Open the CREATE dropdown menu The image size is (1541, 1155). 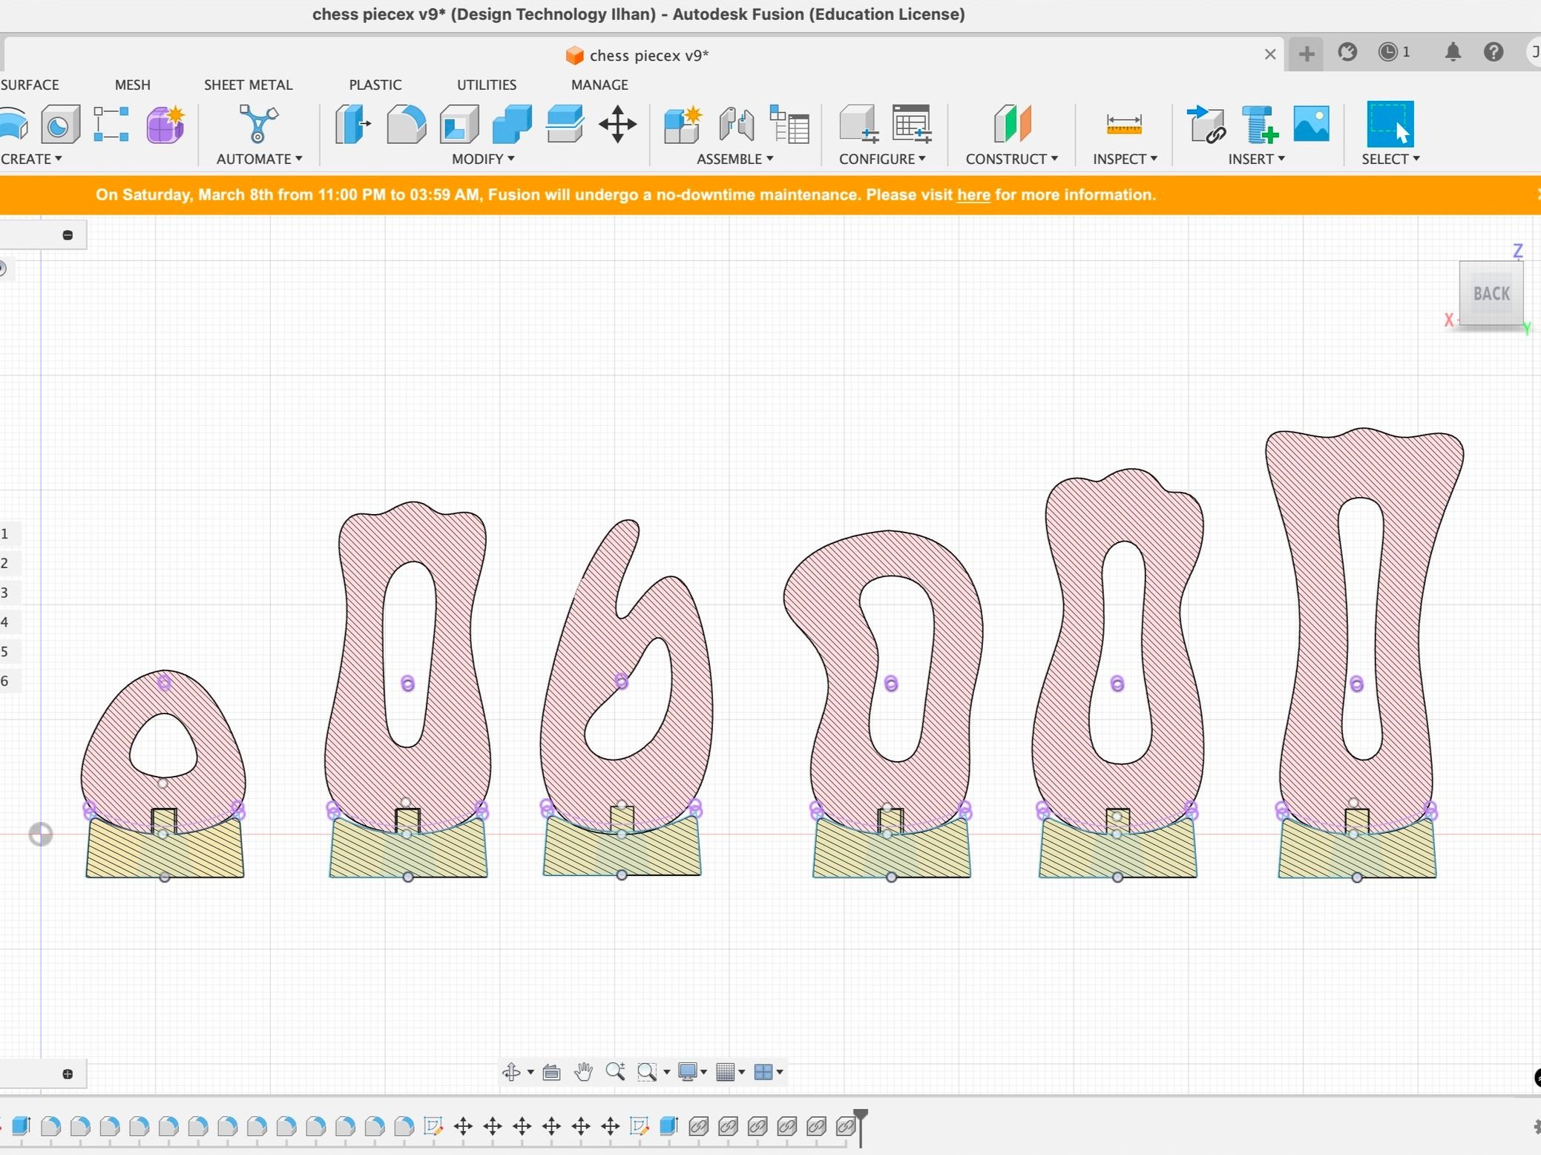coord(31,159)
